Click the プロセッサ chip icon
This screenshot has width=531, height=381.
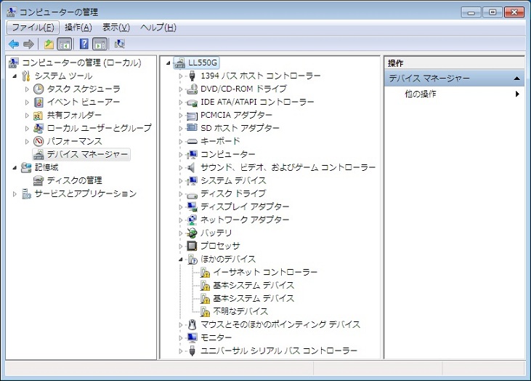click(x=192, y=246)
